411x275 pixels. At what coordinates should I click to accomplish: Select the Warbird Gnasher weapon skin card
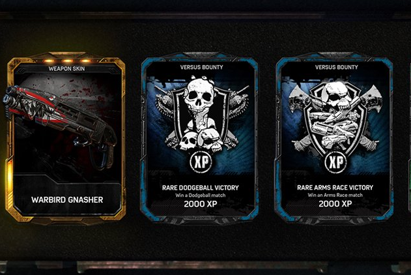click(x=66, y=138)
